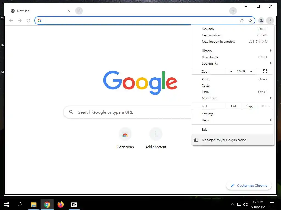This screenshot has height=210, width=281.
Task: Close the New Tab tab
Action: [68, 11]
